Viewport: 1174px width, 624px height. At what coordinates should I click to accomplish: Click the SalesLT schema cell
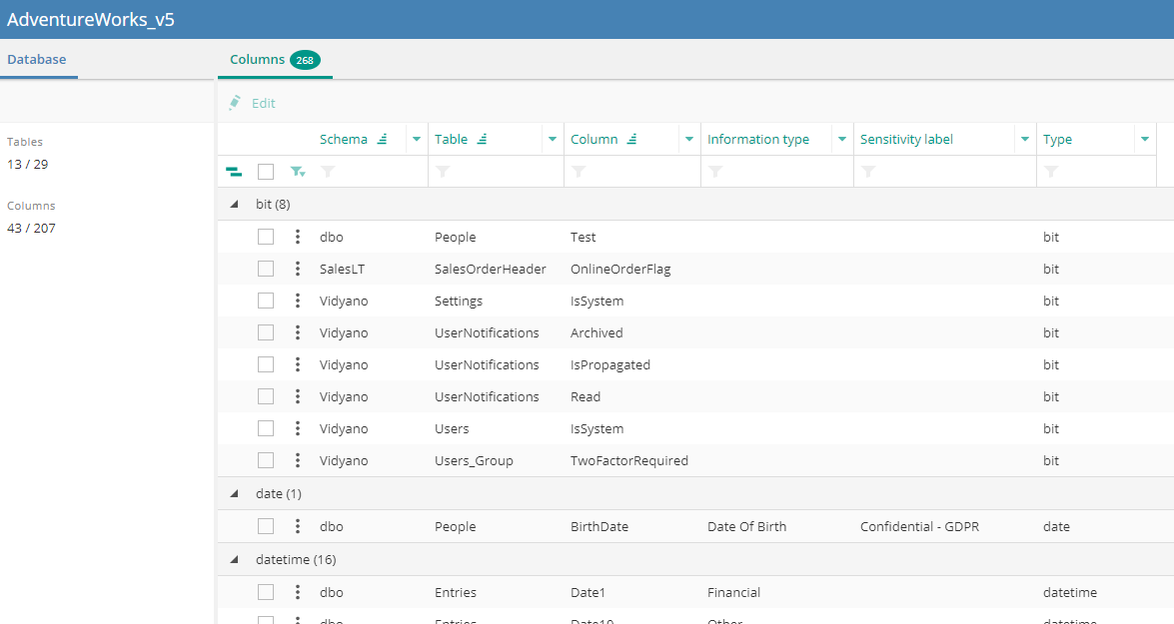(342, 269)
